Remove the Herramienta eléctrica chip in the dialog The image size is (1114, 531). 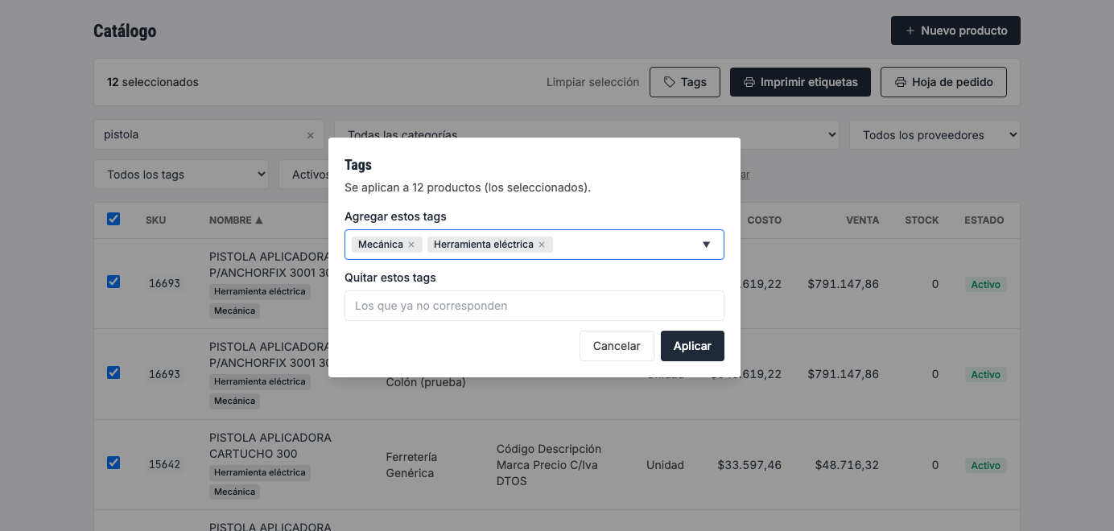542,245
